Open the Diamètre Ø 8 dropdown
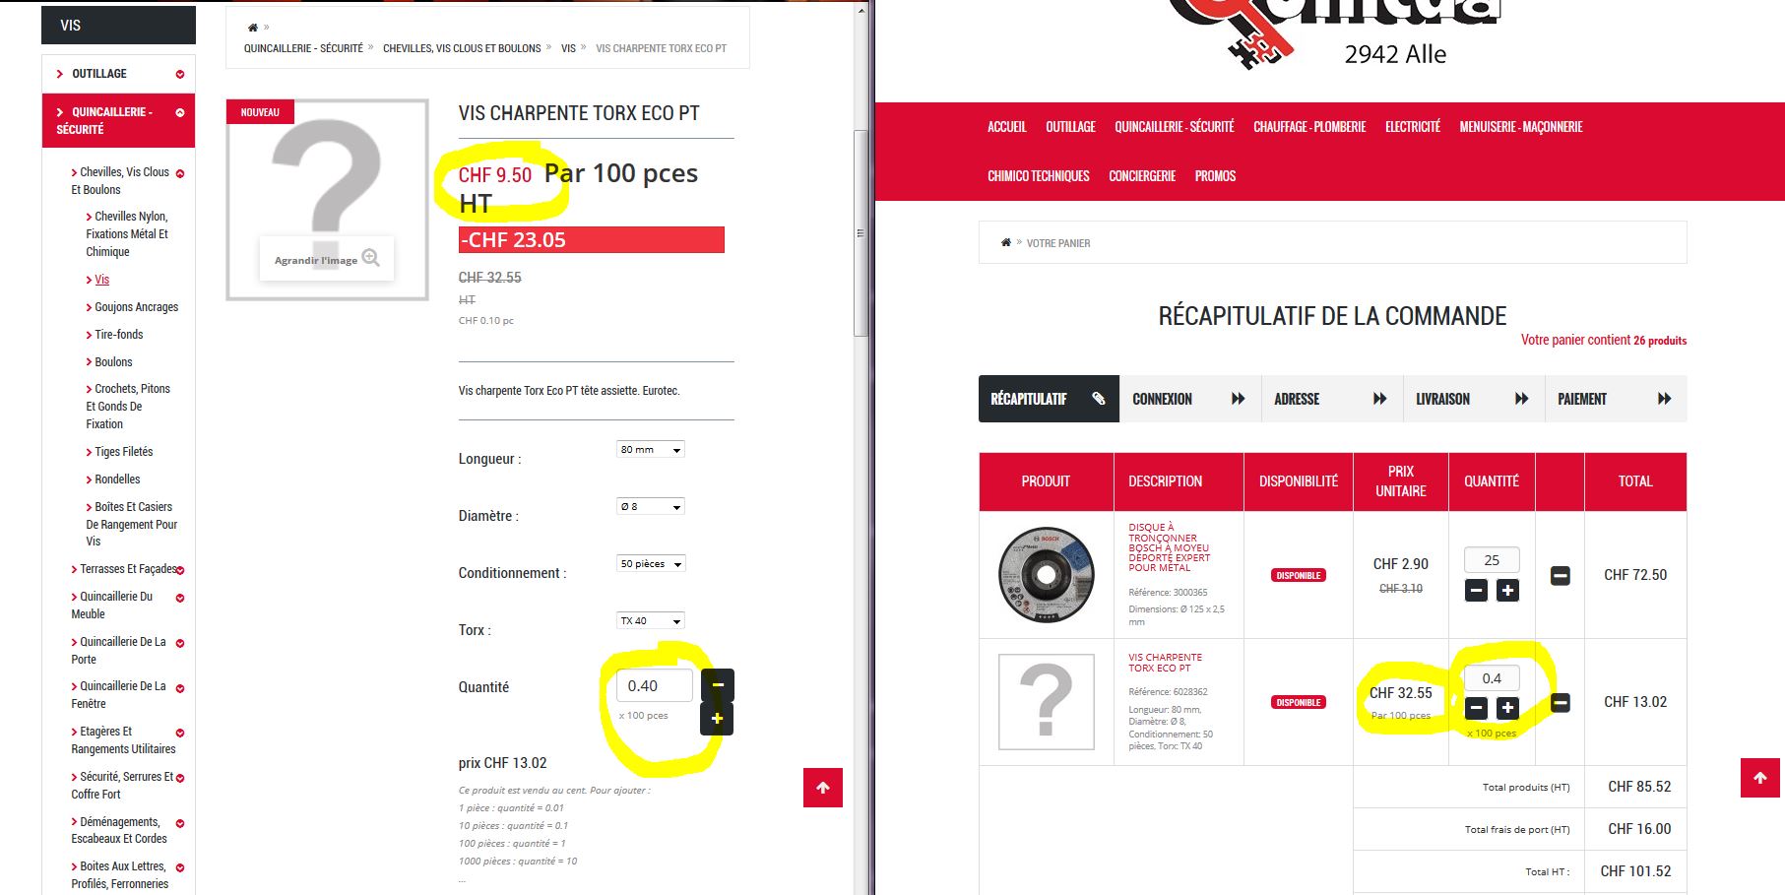 pos(650,507)
